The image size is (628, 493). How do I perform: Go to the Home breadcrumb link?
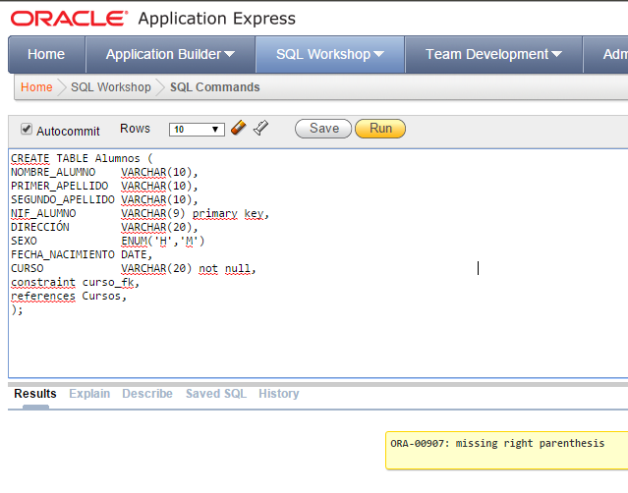[x=36, y=87]
